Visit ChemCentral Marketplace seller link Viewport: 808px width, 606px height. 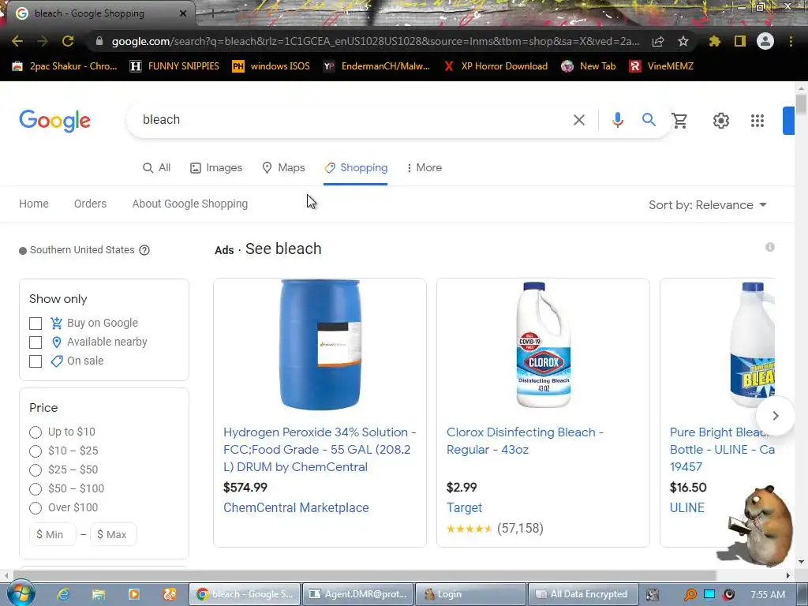click(296, 507)
